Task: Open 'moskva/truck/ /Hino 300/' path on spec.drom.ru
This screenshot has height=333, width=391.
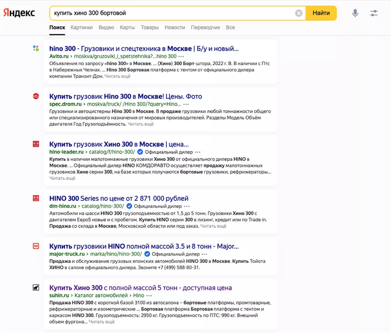Action: [134, 104]
